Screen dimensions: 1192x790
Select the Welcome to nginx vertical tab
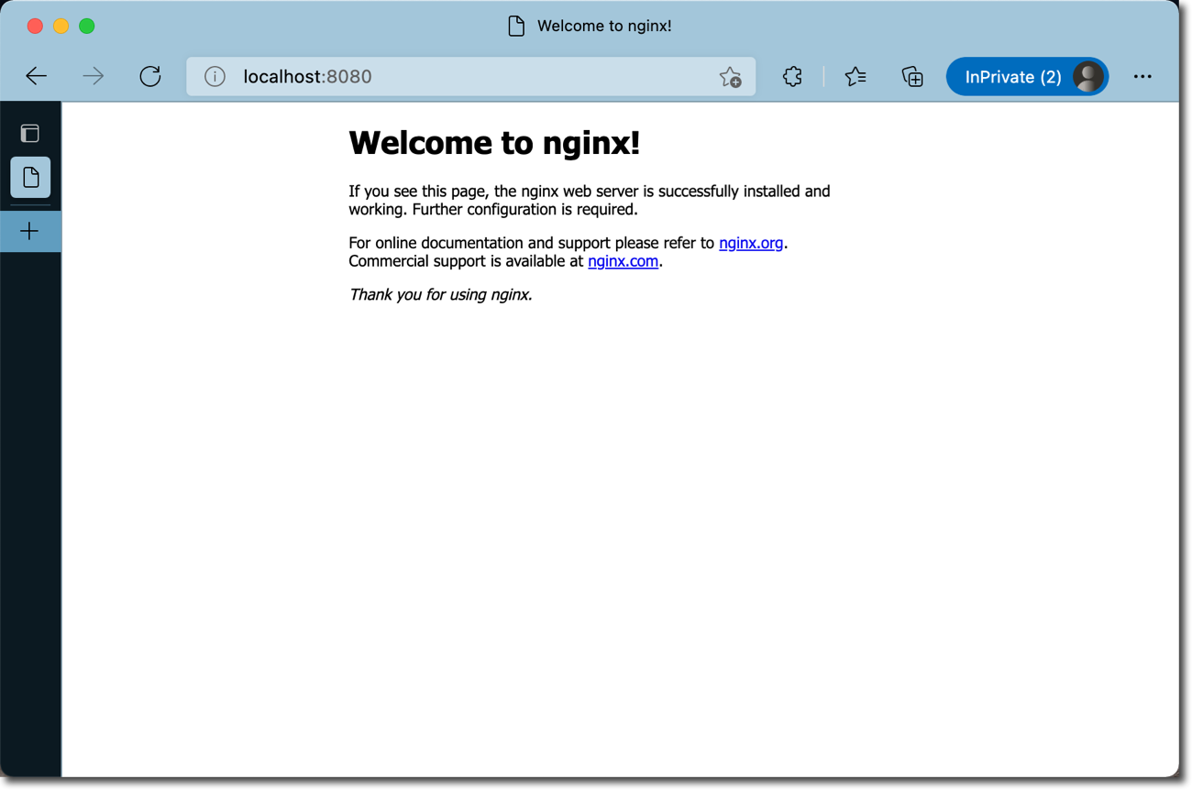tap(30, 178)
